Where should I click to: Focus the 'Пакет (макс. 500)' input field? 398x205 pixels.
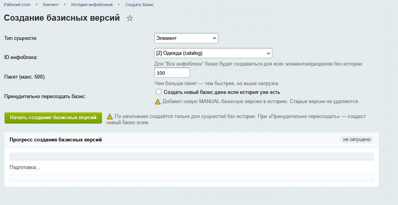172,73
